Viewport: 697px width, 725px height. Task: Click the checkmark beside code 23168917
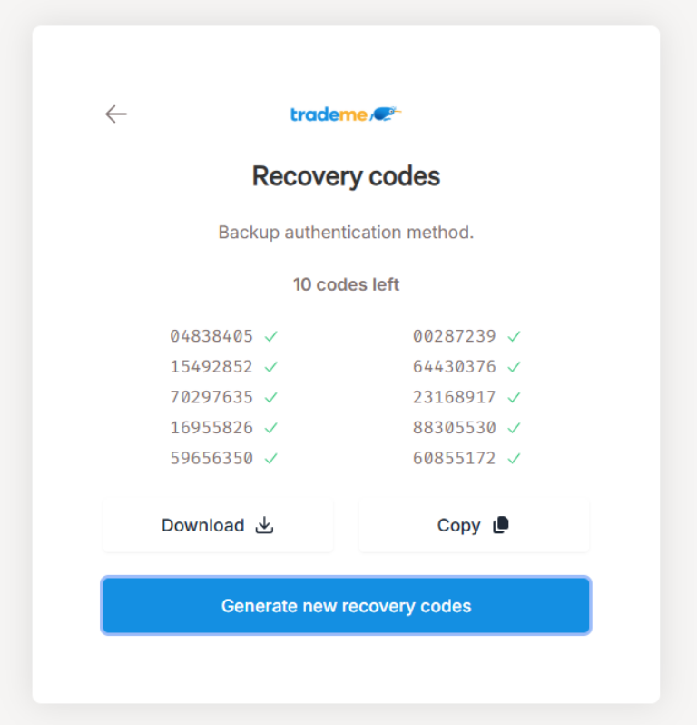pos(514,397)
